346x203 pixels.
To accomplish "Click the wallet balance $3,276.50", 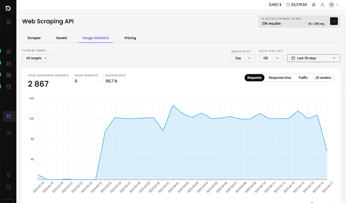I will pyautogui.click(x=297, y=5).
